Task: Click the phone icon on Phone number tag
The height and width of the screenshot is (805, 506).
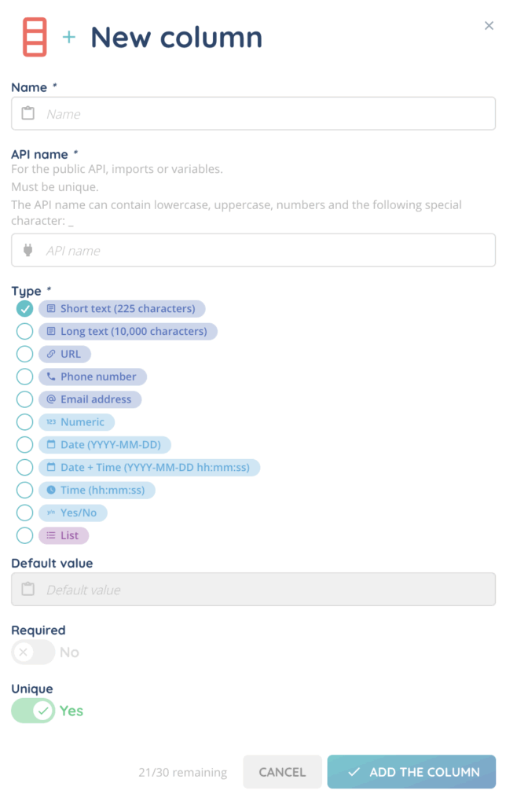Action: click(51, 377)
